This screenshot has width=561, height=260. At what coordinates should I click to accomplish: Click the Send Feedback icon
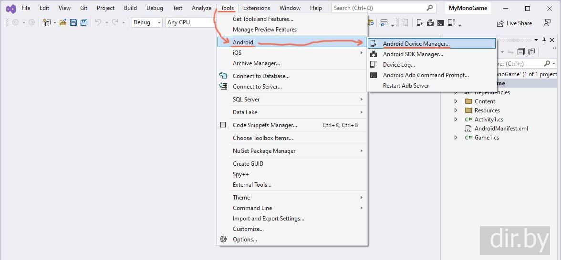click(x=547, y=23)
